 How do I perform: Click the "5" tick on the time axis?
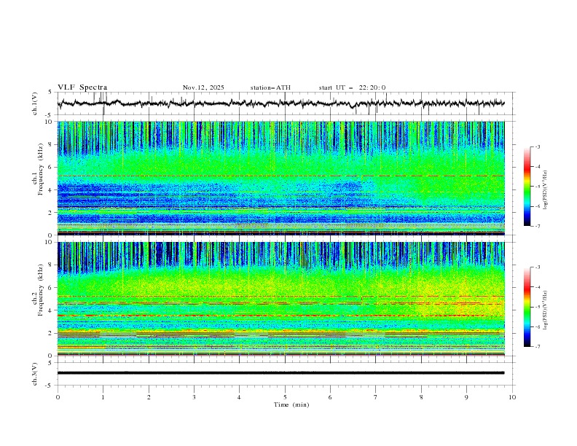pos(285,397)
